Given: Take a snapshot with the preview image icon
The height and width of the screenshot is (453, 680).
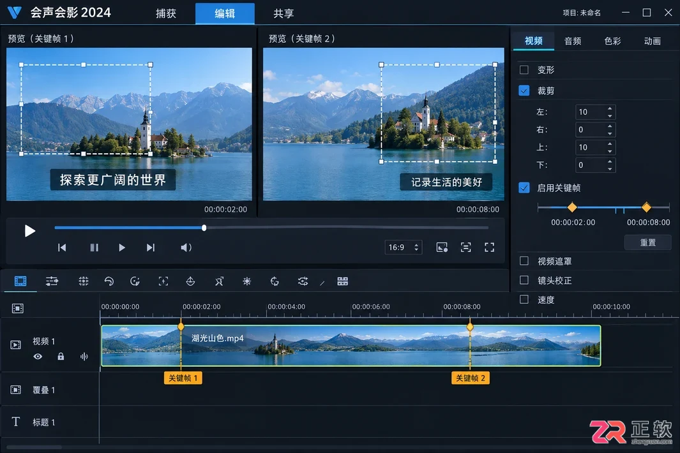Looking at the screenshot, I should pos(442,248).
